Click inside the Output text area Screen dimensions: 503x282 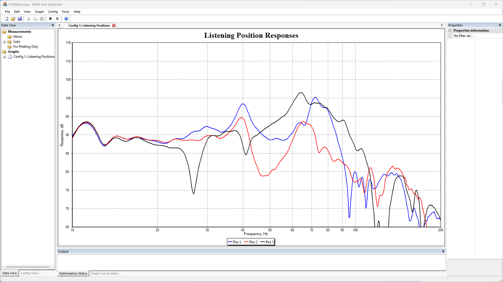click(251, 262)
